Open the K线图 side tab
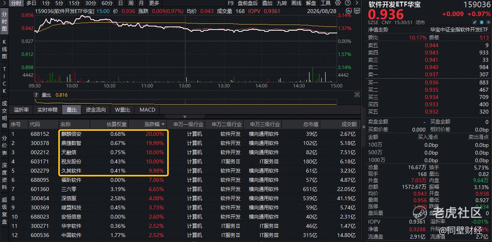The image size is (492, 242). [x=4, y=48]
